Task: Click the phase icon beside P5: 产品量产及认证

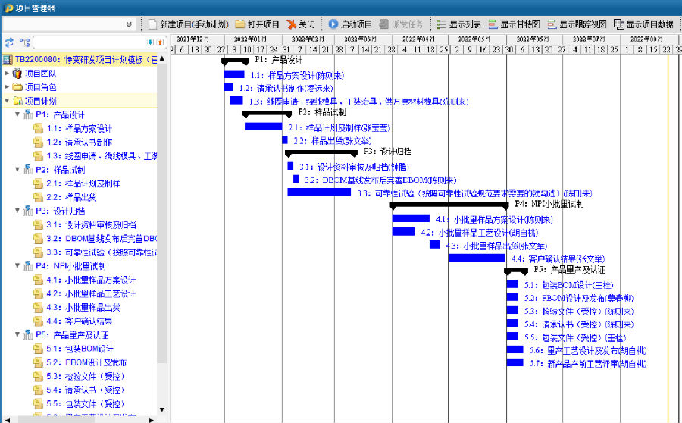Action: (28, 334)
